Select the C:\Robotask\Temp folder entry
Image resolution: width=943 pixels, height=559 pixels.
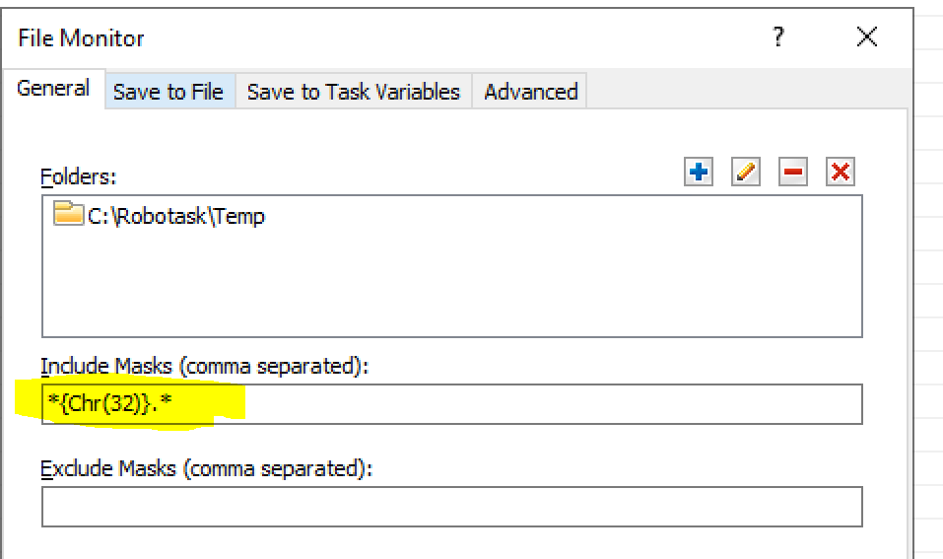pos(176,216)
